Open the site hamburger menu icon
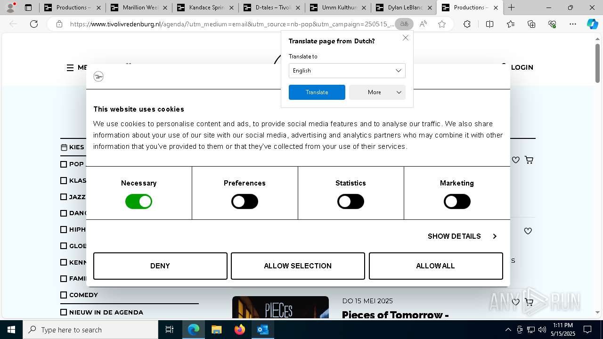The width and height of the screenshot is (603, 339). click(x=70, y=68)
